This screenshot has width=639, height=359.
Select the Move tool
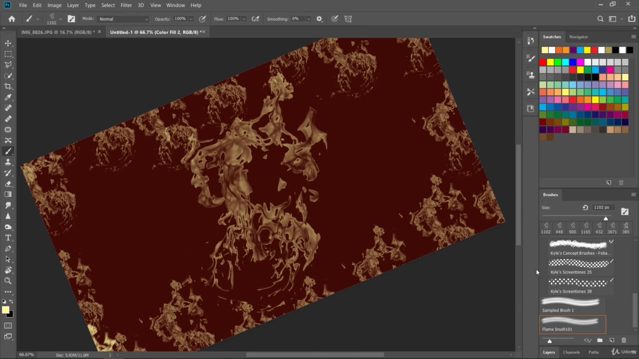8,43
